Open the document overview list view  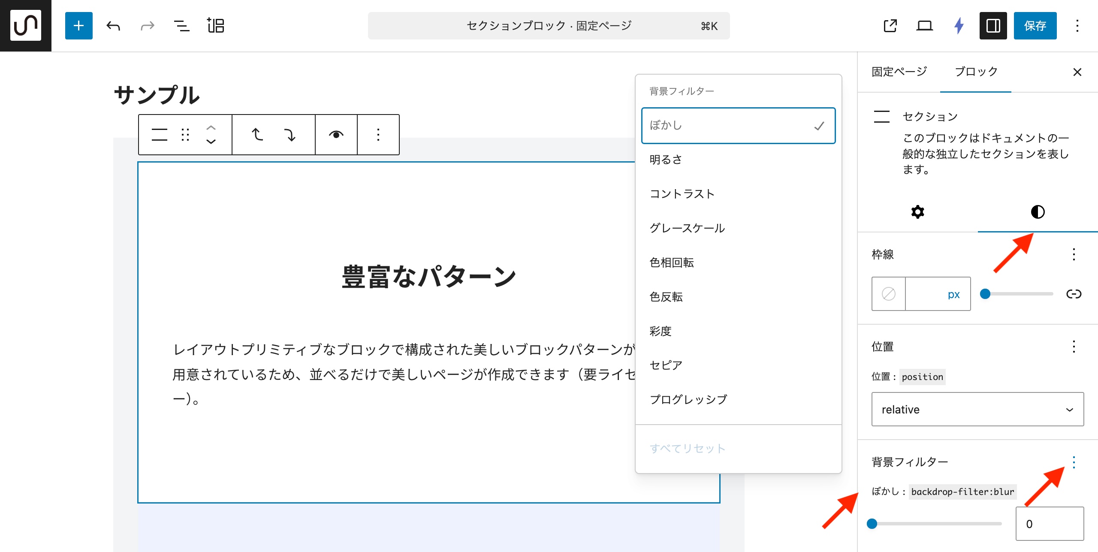point(181,26)
